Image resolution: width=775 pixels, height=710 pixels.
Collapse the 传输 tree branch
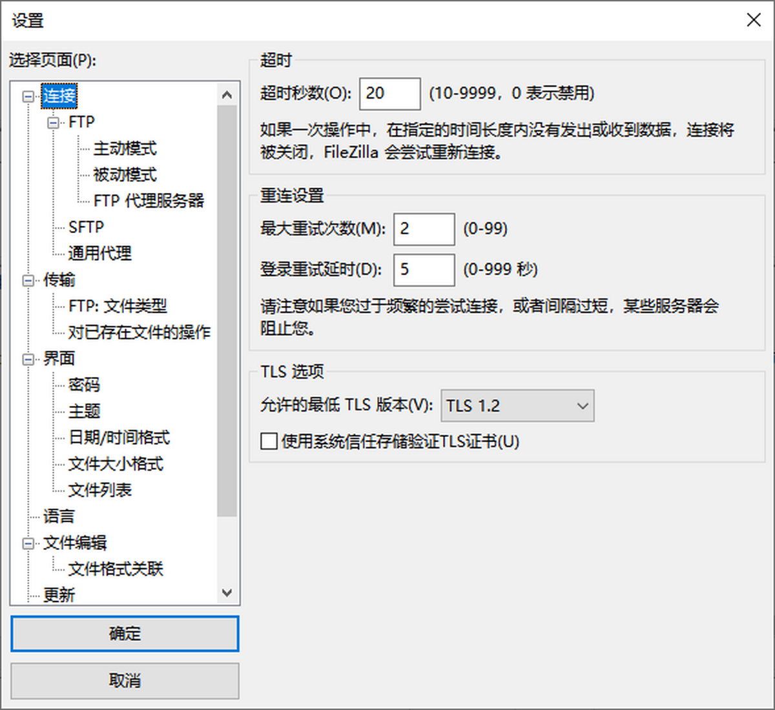[x=27, y=279]
